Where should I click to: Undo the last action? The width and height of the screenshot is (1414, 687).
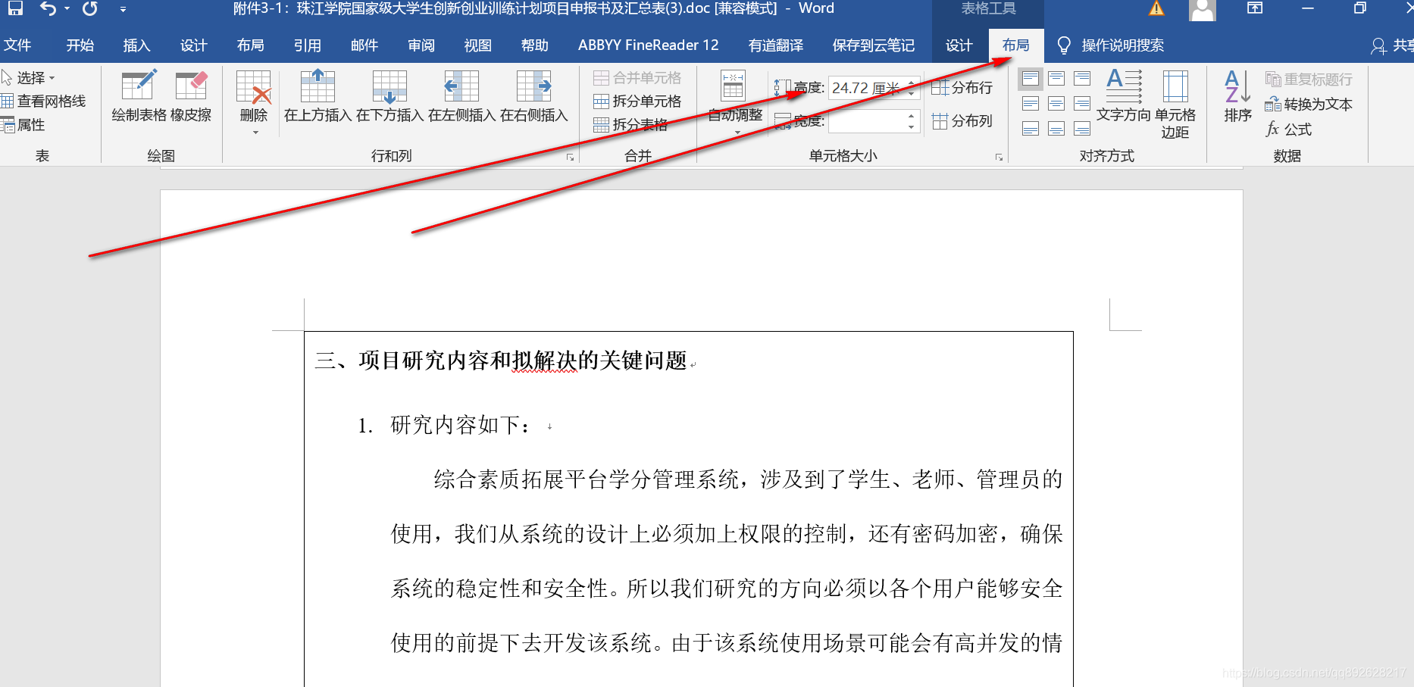click(x=48, y=8)
